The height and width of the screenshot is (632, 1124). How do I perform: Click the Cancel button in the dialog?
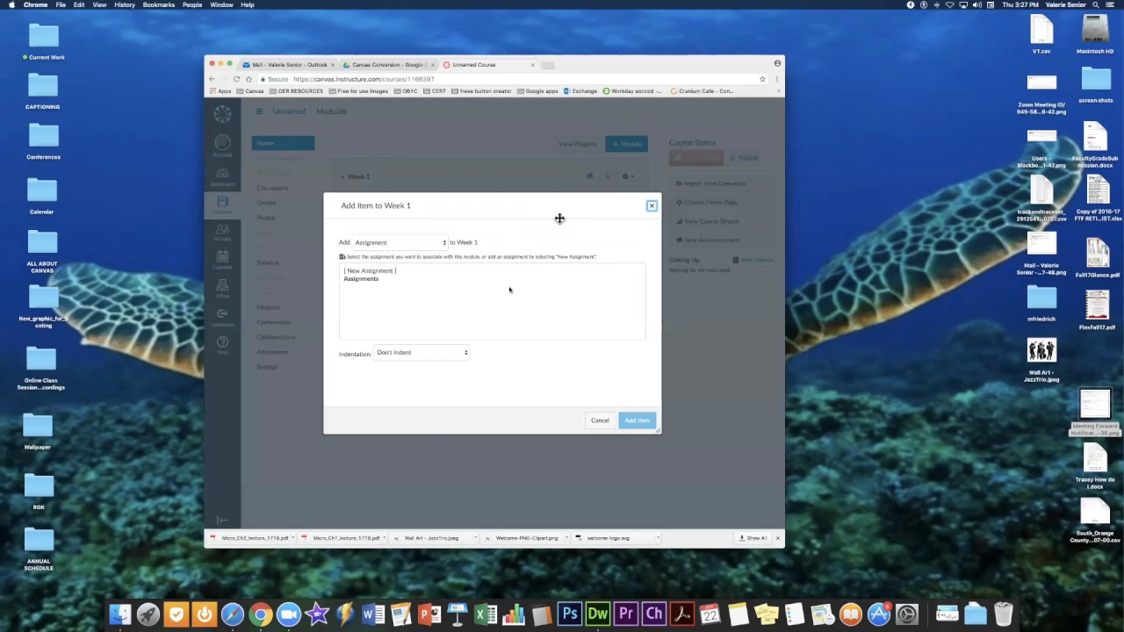click(x=600, y=420)
